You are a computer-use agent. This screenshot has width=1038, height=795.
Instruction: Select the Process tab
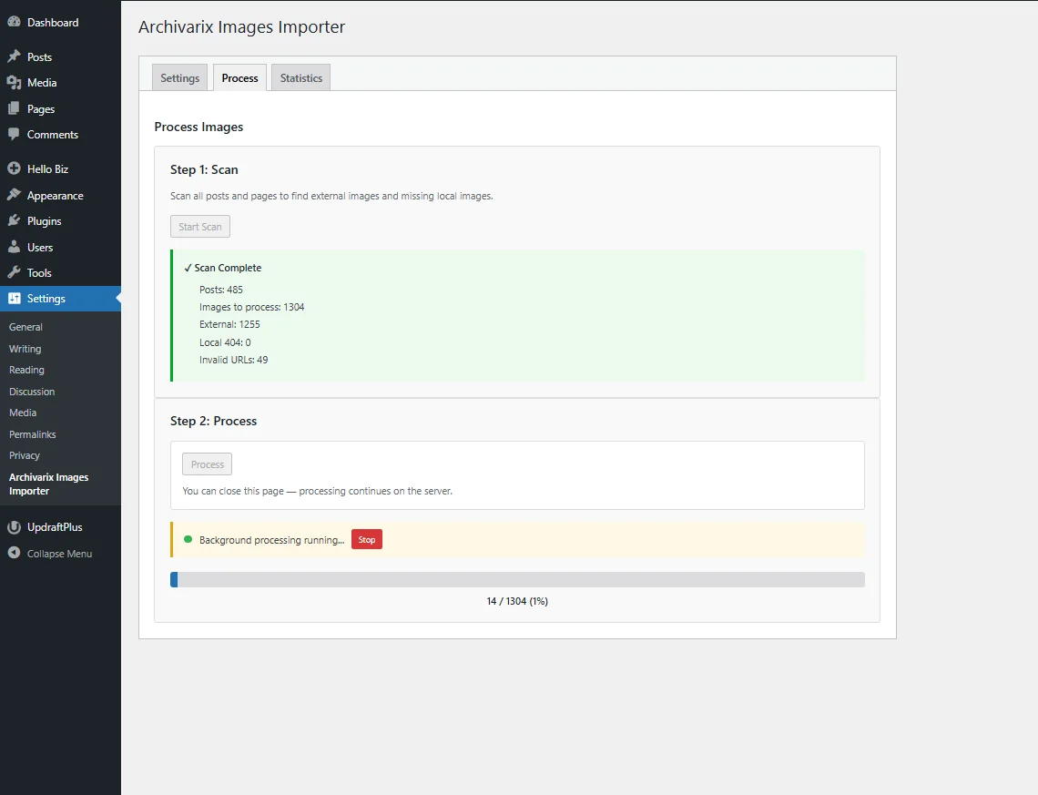click(x=239, y=78)
